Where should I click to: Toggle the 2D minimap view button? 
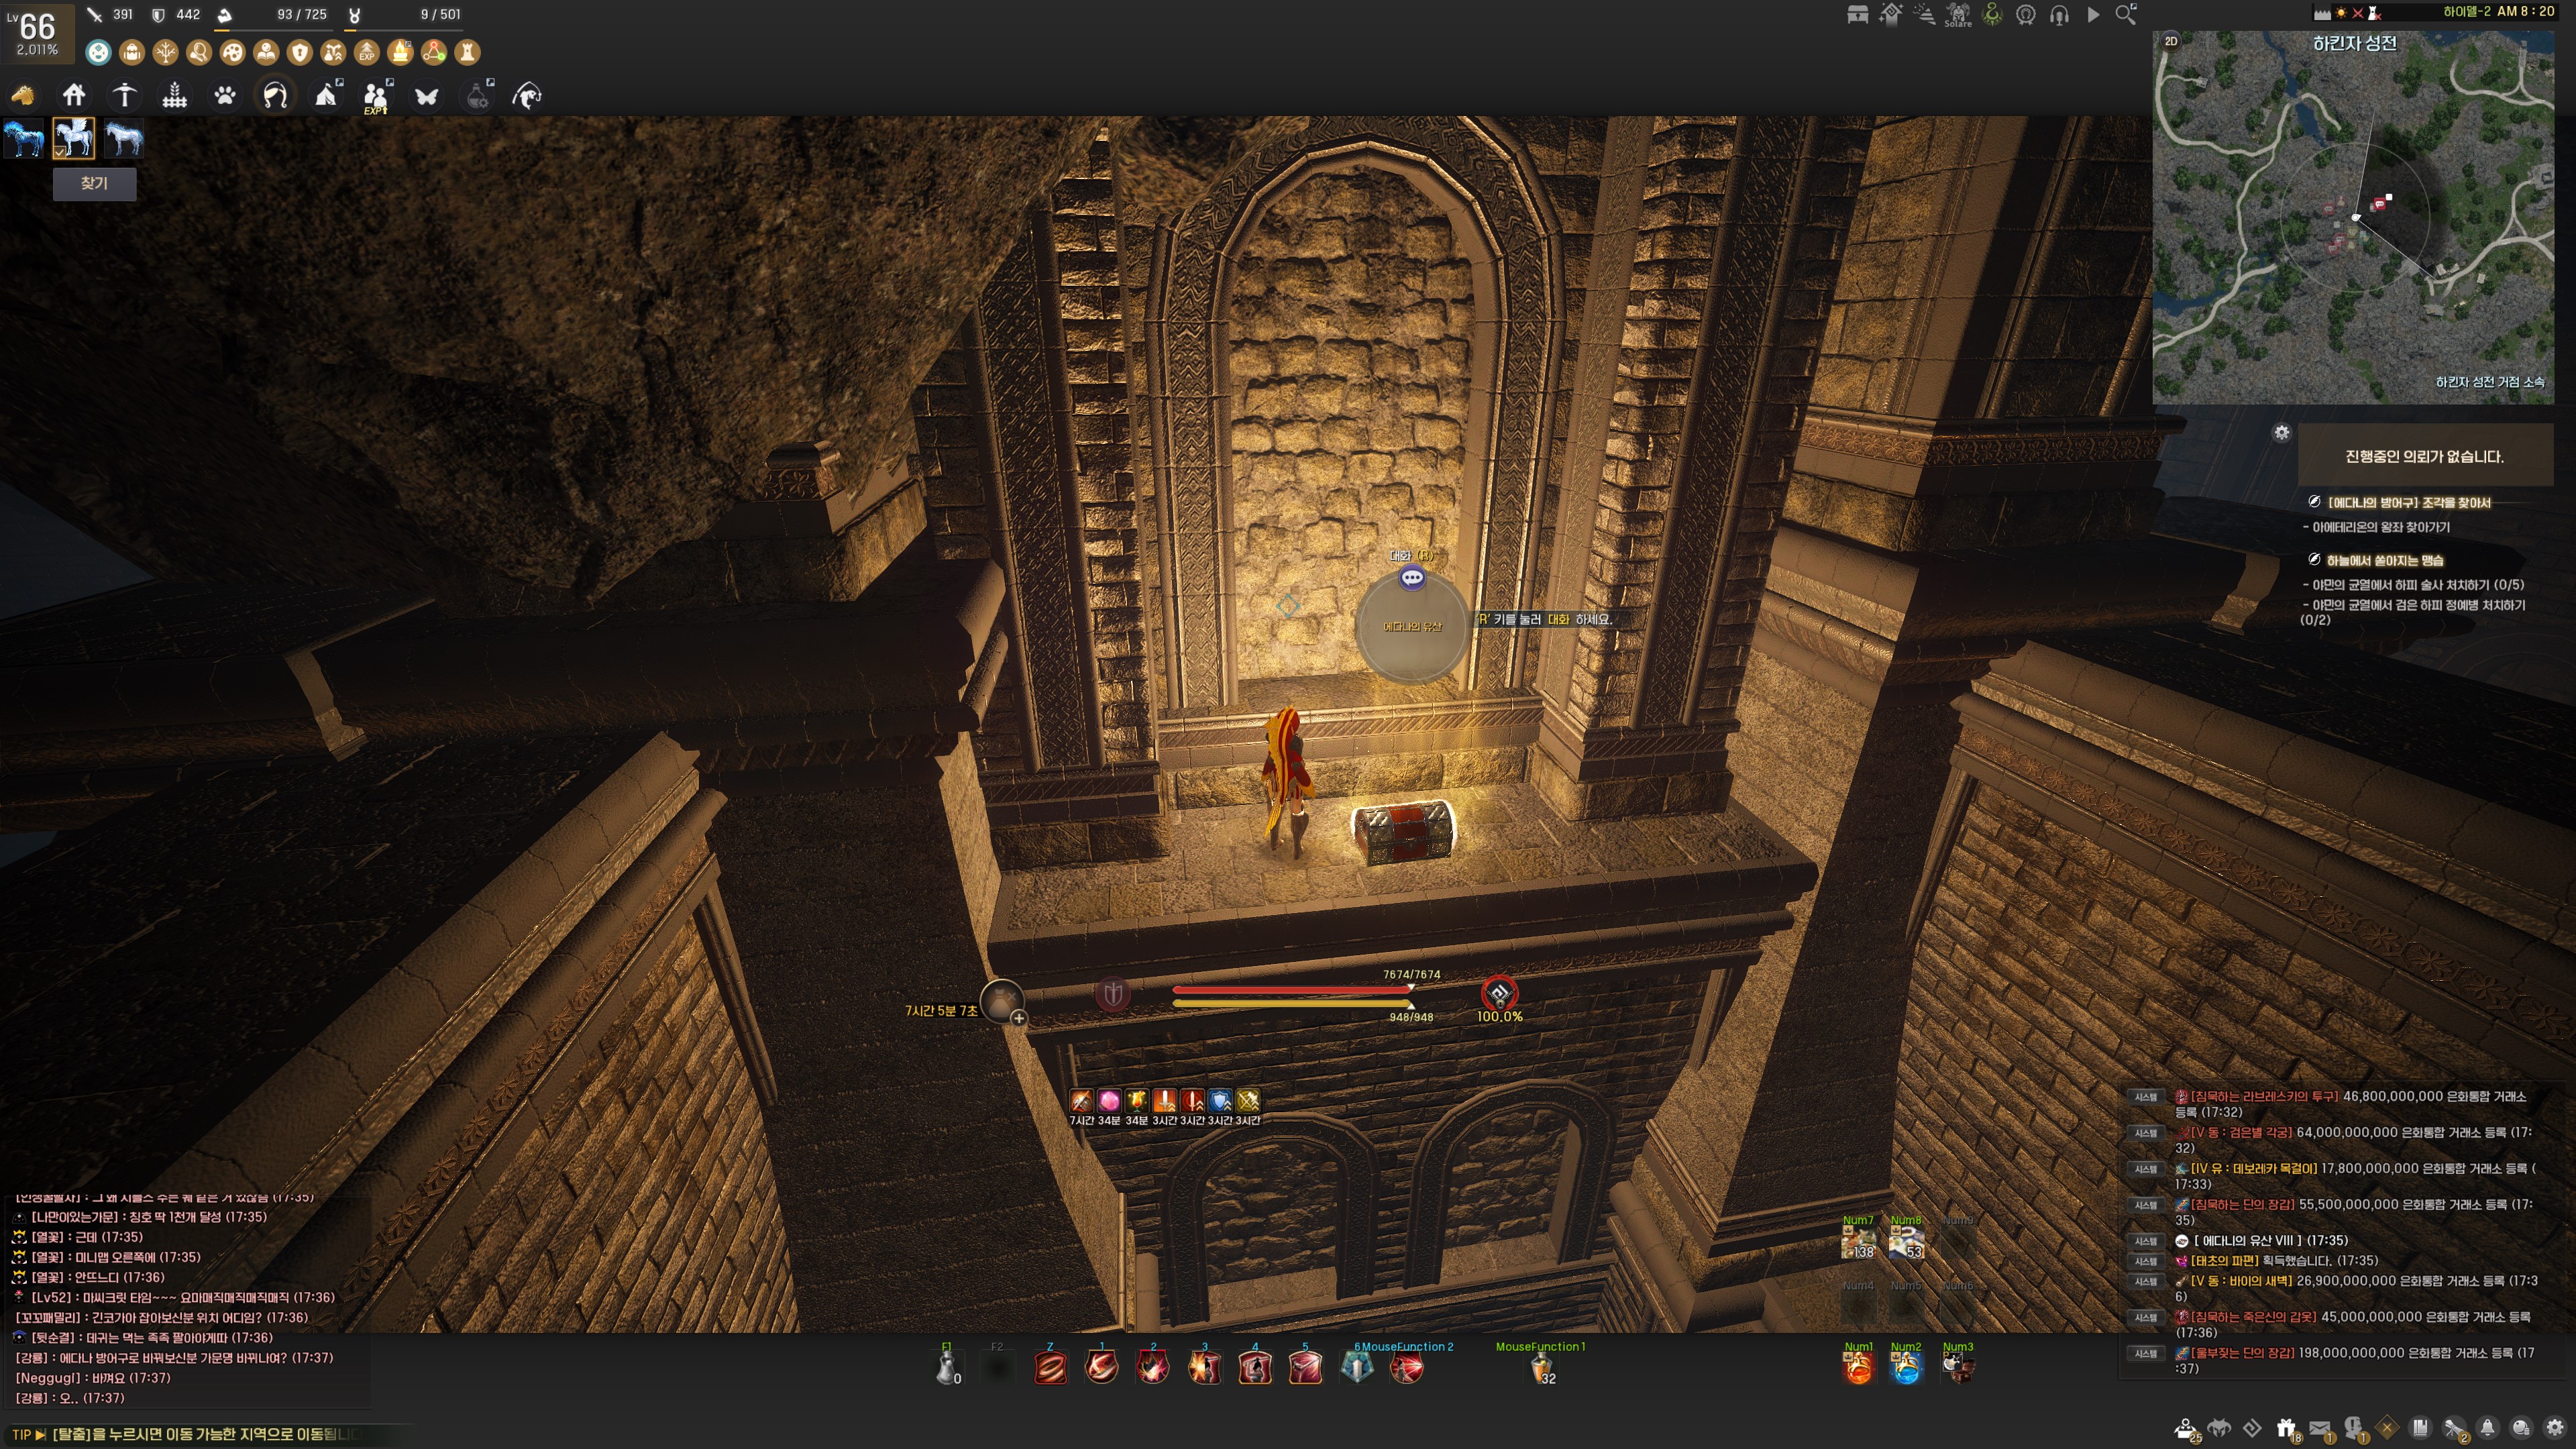pyautogui.click(x=2171, y=41)
